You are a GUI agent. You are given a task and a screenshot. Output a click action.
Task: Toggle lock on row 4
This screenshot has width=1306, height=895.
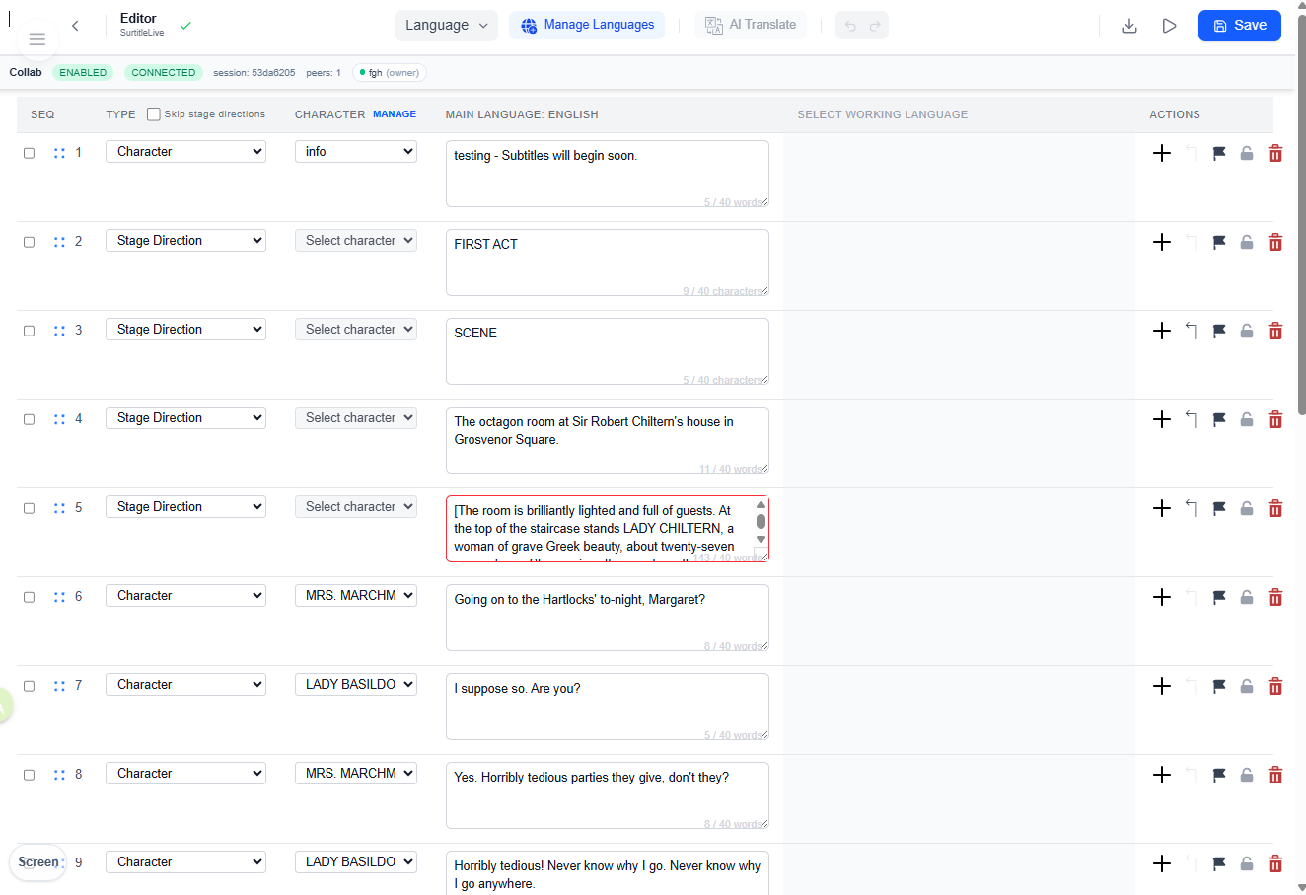[x=1247, y=419]
